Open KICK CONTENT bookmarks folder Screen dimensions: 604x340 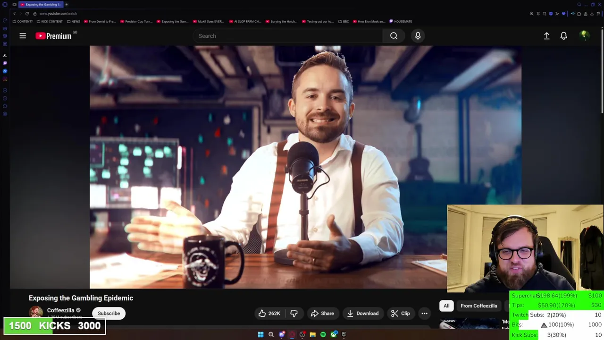pyautogui.click(x=49, y=21)
